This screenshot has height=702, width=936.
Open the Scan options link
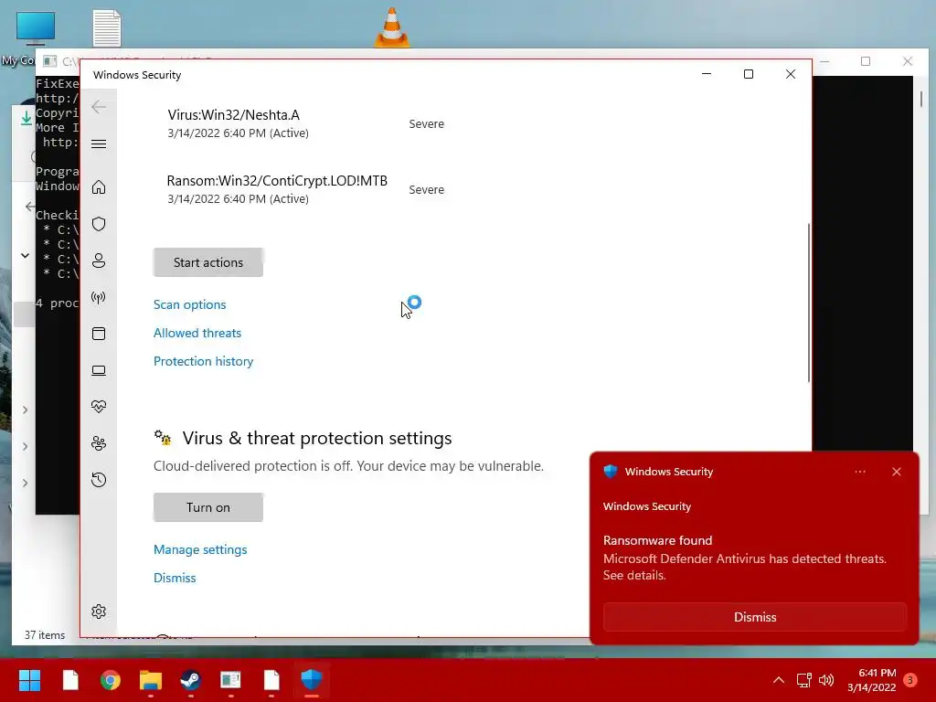coord(190,304)
